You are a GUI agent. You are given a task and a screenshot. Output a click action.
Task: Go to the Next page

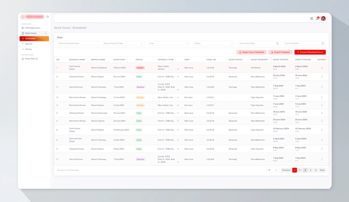(322, 170)
